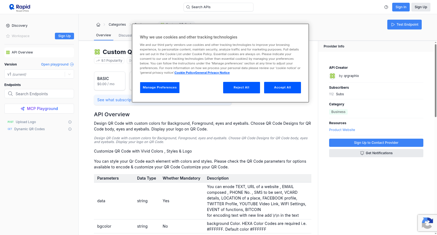Switch to the Discussions tab

point(125,35)
